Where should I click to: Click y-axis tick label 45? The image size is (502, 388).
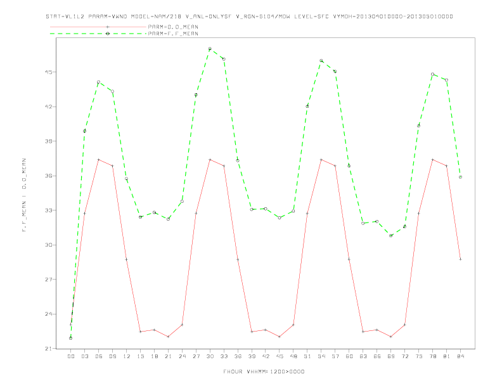[x=48, y=72]
